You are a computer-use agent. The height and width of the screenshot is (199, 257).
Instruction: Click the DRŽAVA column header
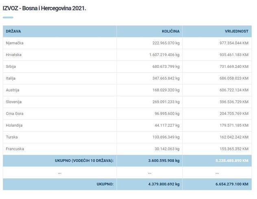pyautogui.click(x=13, y=31)
